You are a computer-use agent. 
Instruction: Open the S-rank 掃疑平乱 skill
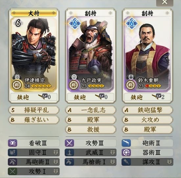coord(34,110)
